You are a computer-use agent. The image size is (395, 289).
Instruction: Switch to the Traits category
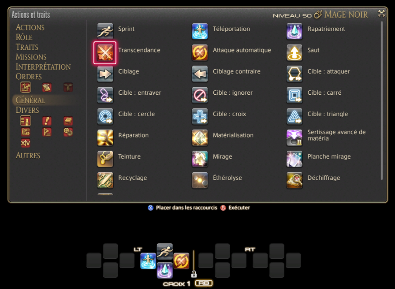coord(27,47)
